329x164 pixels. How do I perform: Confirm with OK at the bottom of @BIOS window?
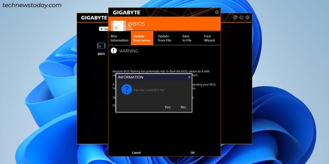[193, 153]
